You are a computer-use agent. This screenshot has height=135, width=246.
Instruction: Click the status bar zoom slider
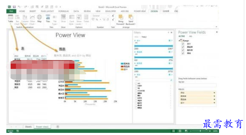click(200, 131)
